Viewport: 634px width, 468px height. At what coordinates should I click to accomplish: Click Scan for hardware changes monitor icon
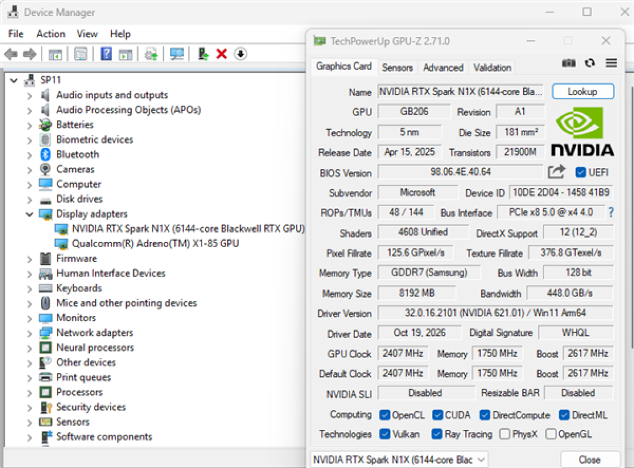pos(177,54)
